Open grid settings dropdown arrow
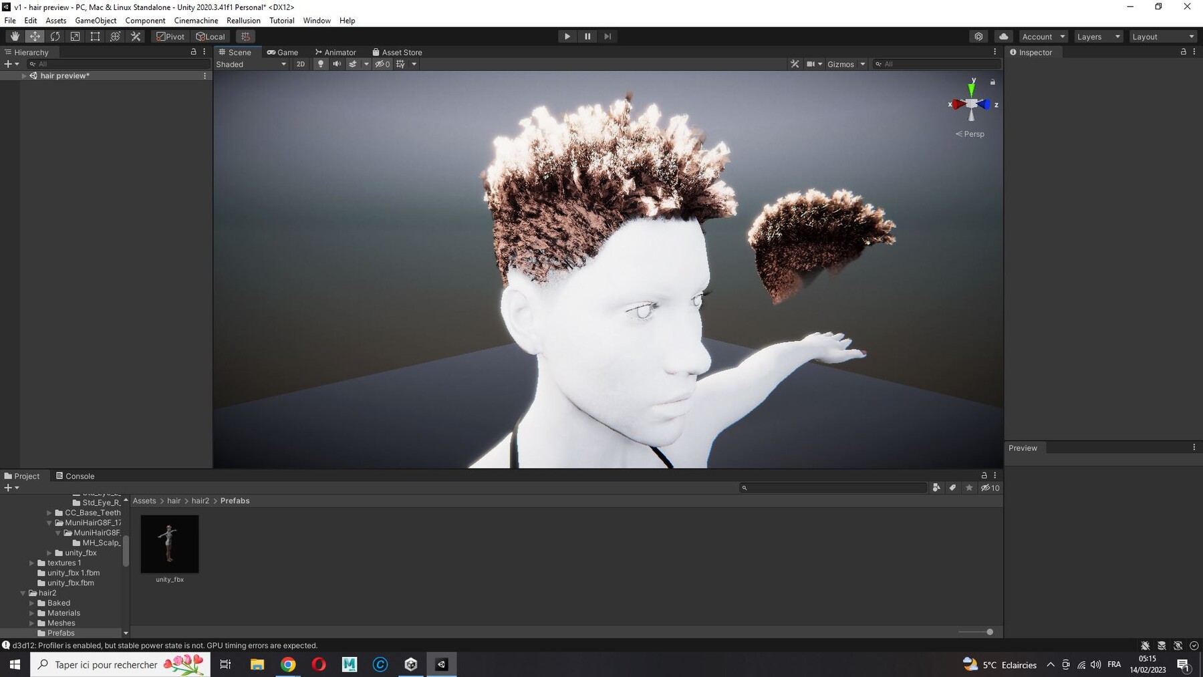 coord(414,64)
